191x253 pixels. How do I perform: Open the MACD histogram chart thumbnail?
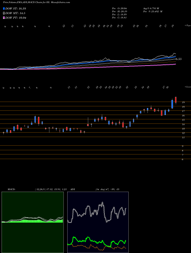pos(32,222)
